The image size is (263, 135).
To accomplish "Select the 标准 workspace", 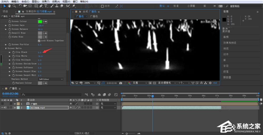I will (176, 6).
